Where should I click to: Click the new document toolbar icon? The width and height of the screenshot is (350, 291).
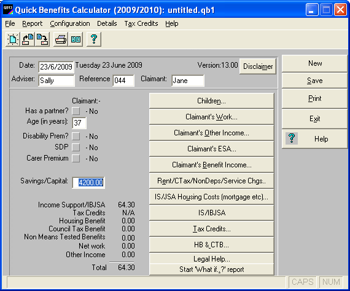[13, 39]
